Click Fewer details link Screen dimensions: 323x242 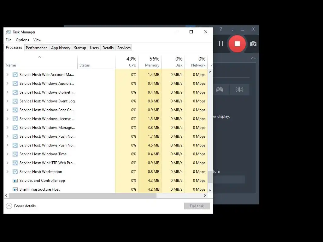pyautogui.click(x=25, y=206)
